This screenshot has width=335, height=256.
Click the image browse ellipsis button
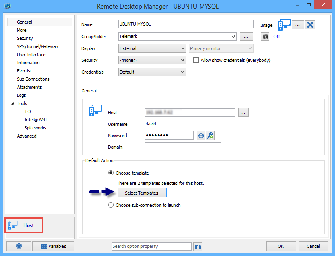point(297,25)
